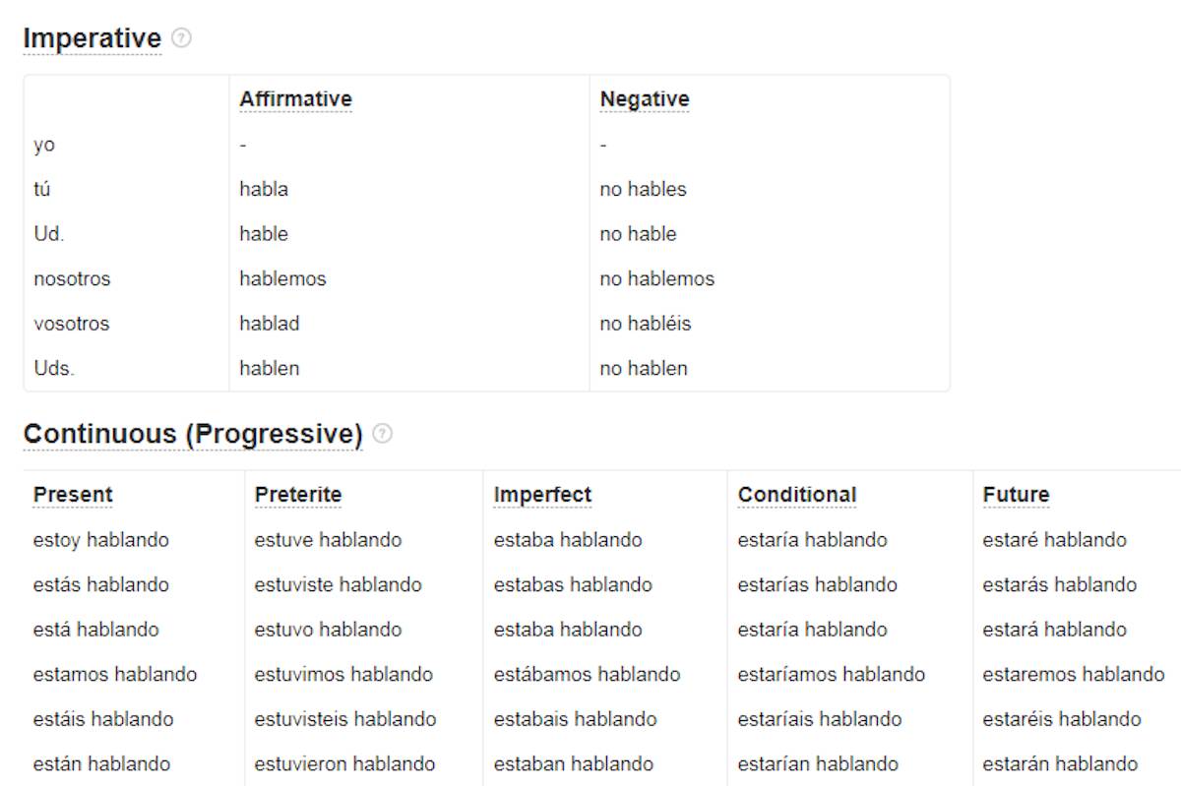The image size is (1181, 786).
Task: Click 'estábamos hablando' in Imperfect column
Action: click(x=587, y=675)
